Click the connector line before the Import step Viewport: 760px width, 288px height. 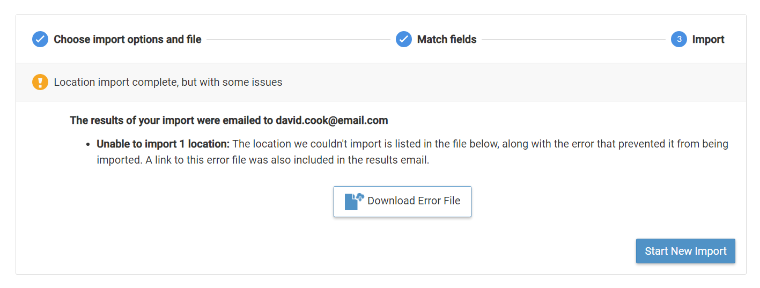(x=573, y=39)
